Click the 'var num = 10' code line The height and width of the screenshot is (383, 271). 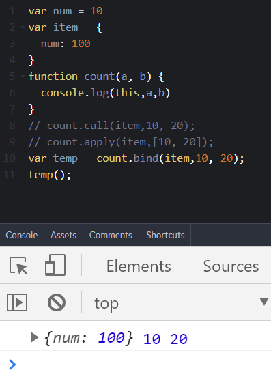tap(66, 11)
